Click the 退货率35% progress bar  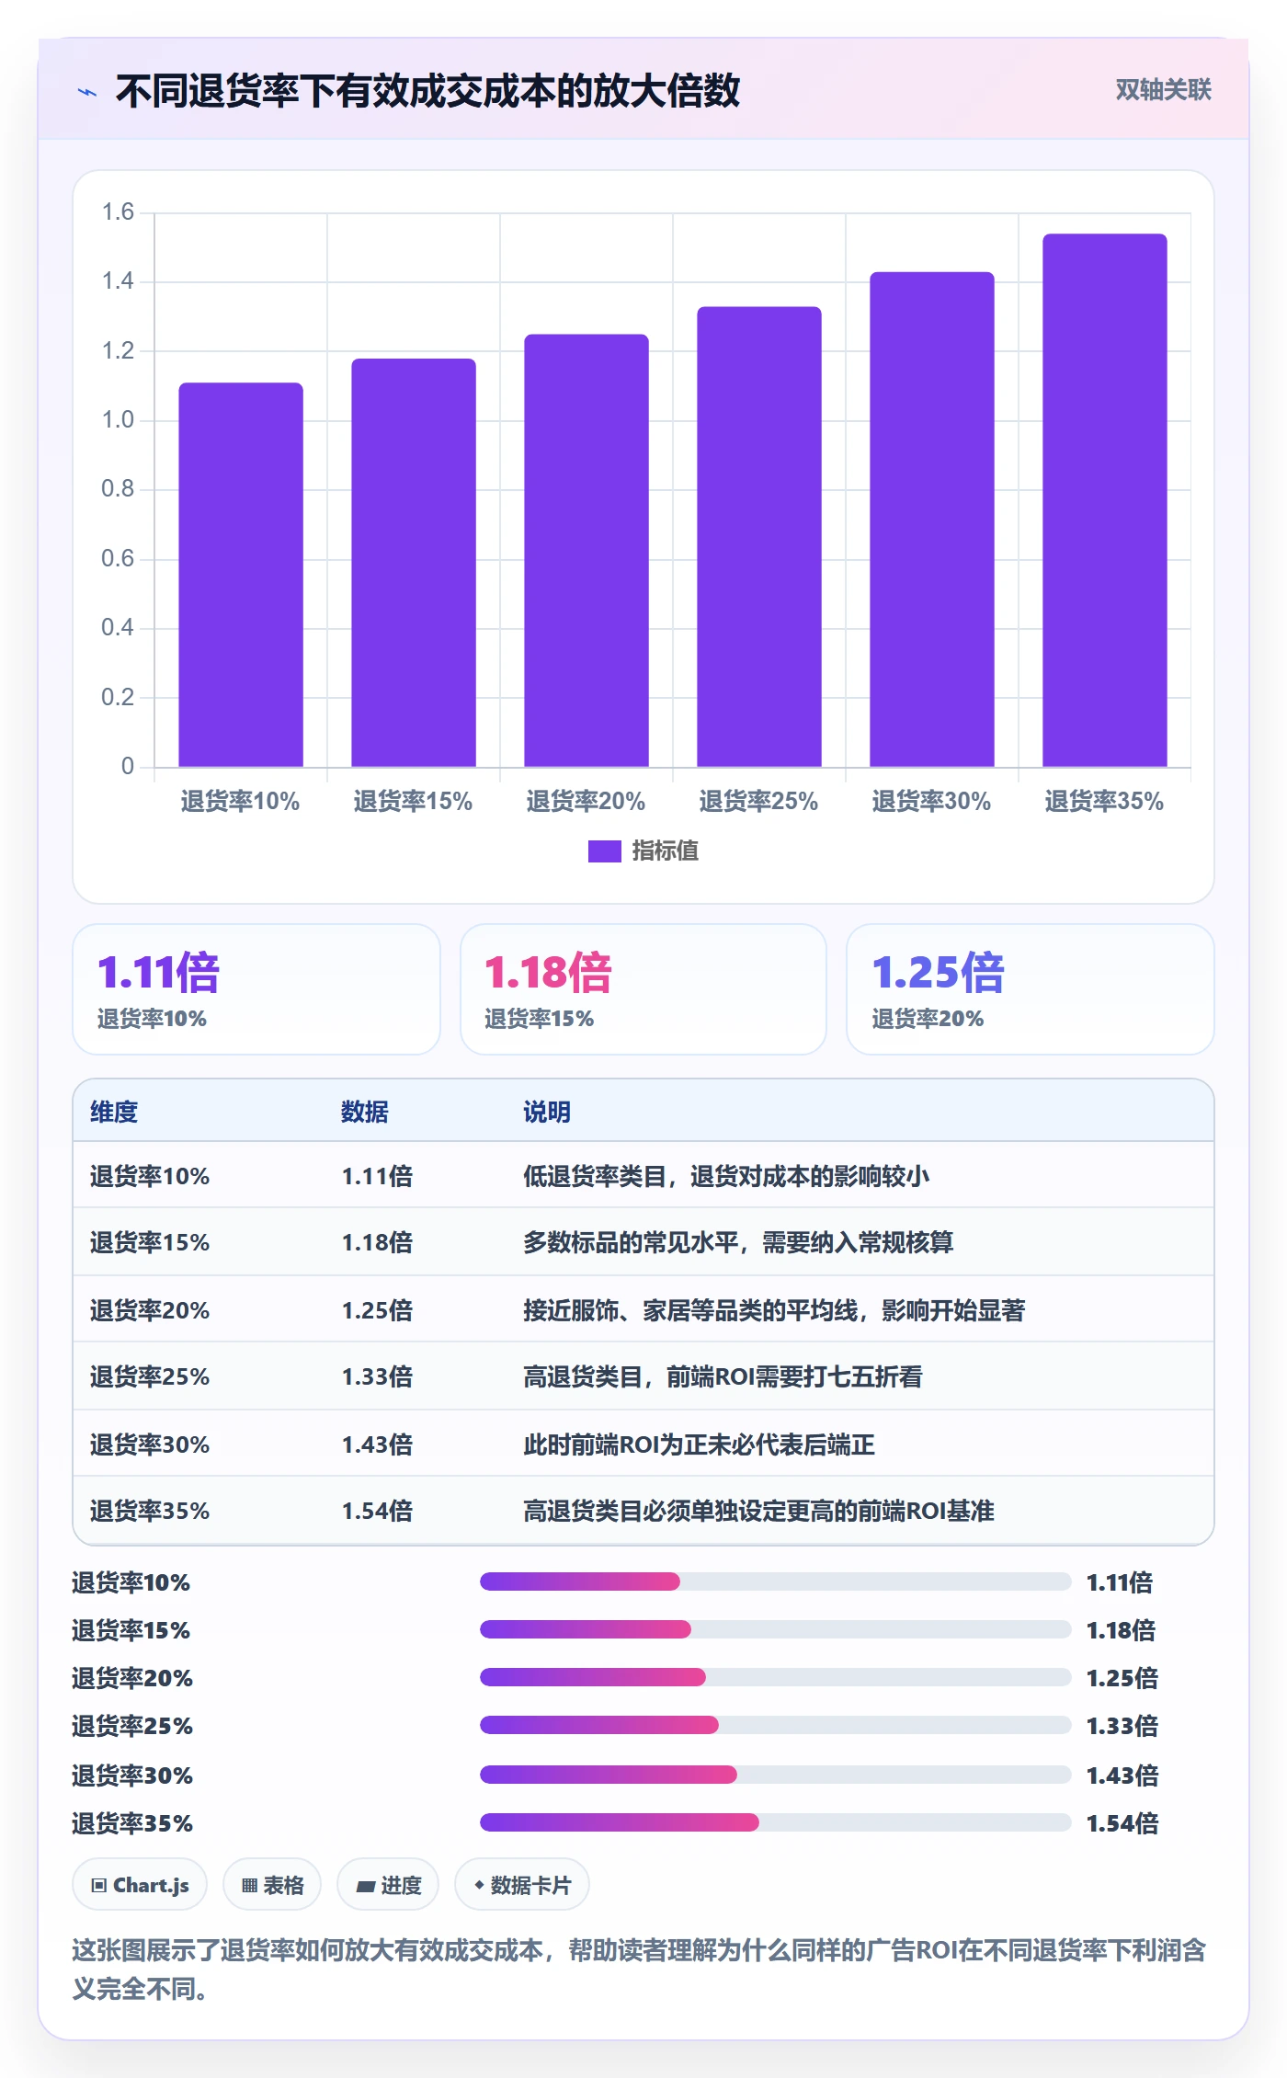pos(776,1822)
